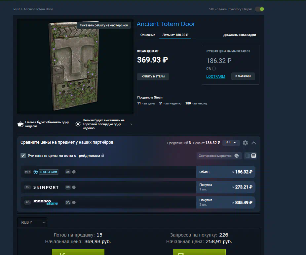
Task: Open the info icon in the Skinport row
Action: tap(74, 187)
